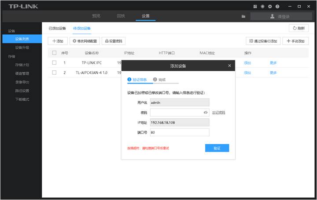Close the 添加设备 dialog with X
The height and width of the screenshot is (200, 317).
point(229,65)
